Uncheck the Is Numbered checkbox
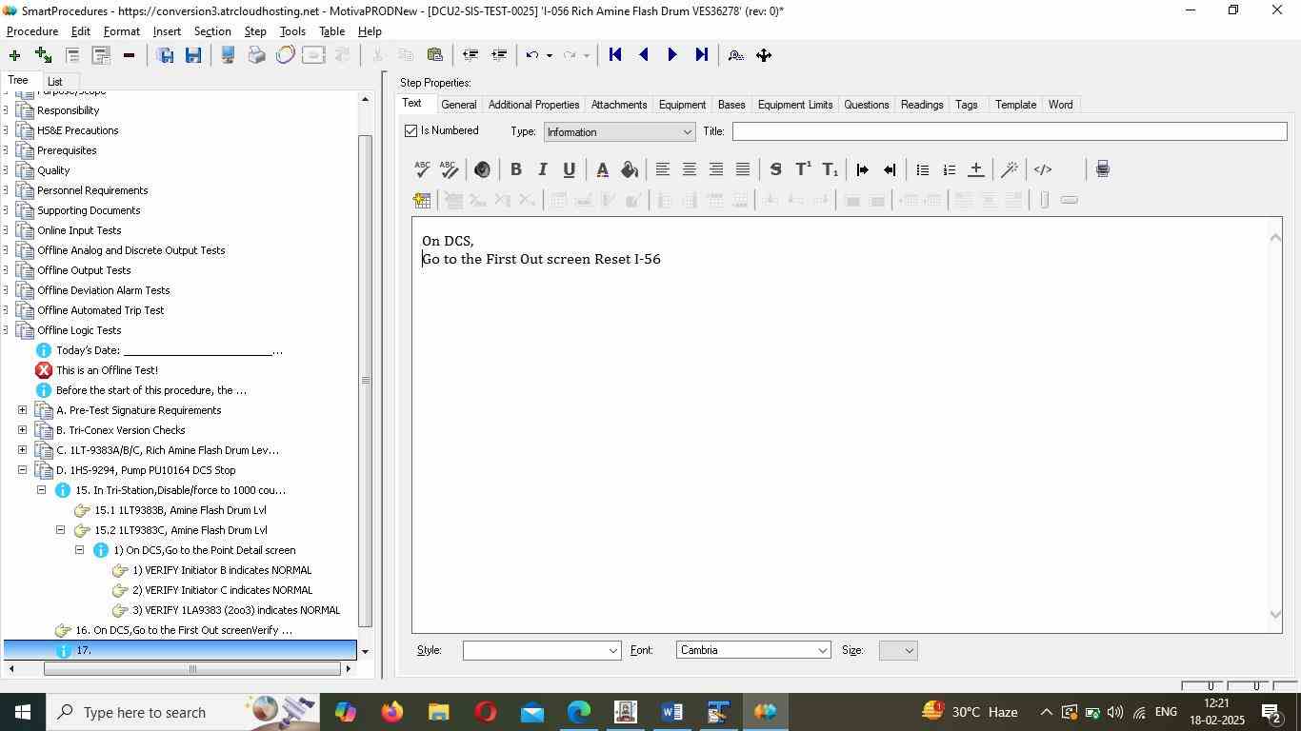This screenshot has height=731, width=1301. 411,131
